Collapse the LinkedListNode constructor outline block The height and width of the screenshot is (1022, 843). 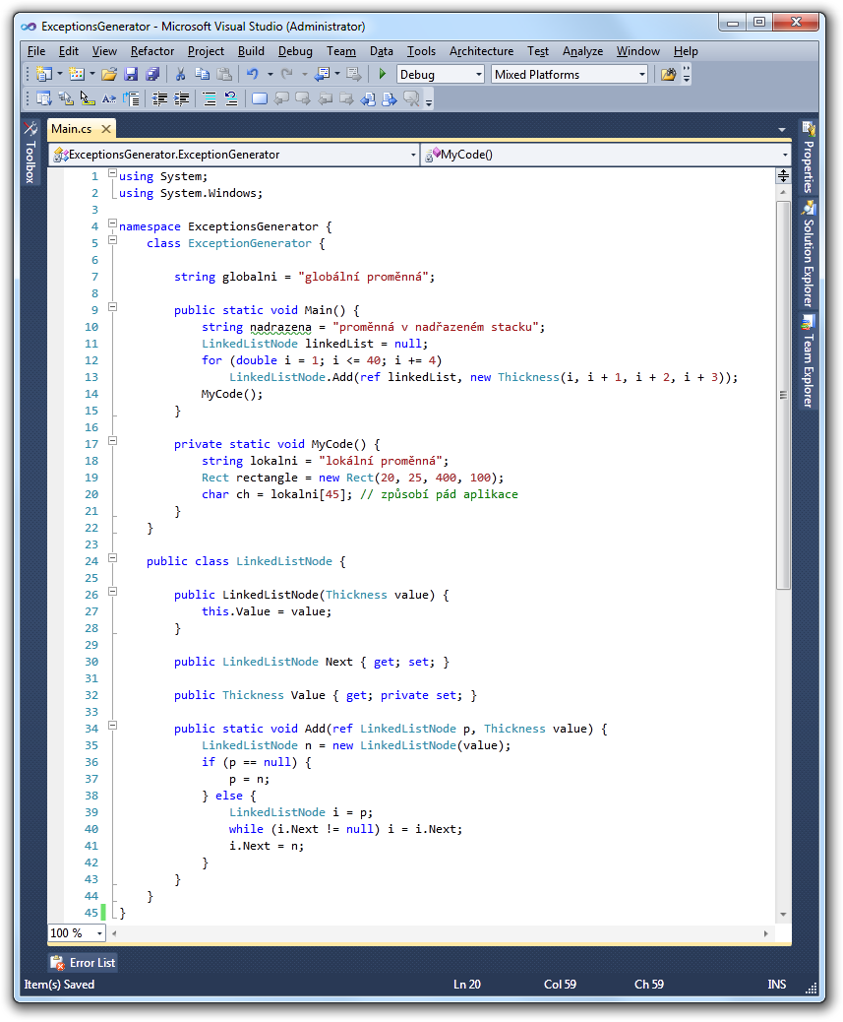(x=112, y=592)
